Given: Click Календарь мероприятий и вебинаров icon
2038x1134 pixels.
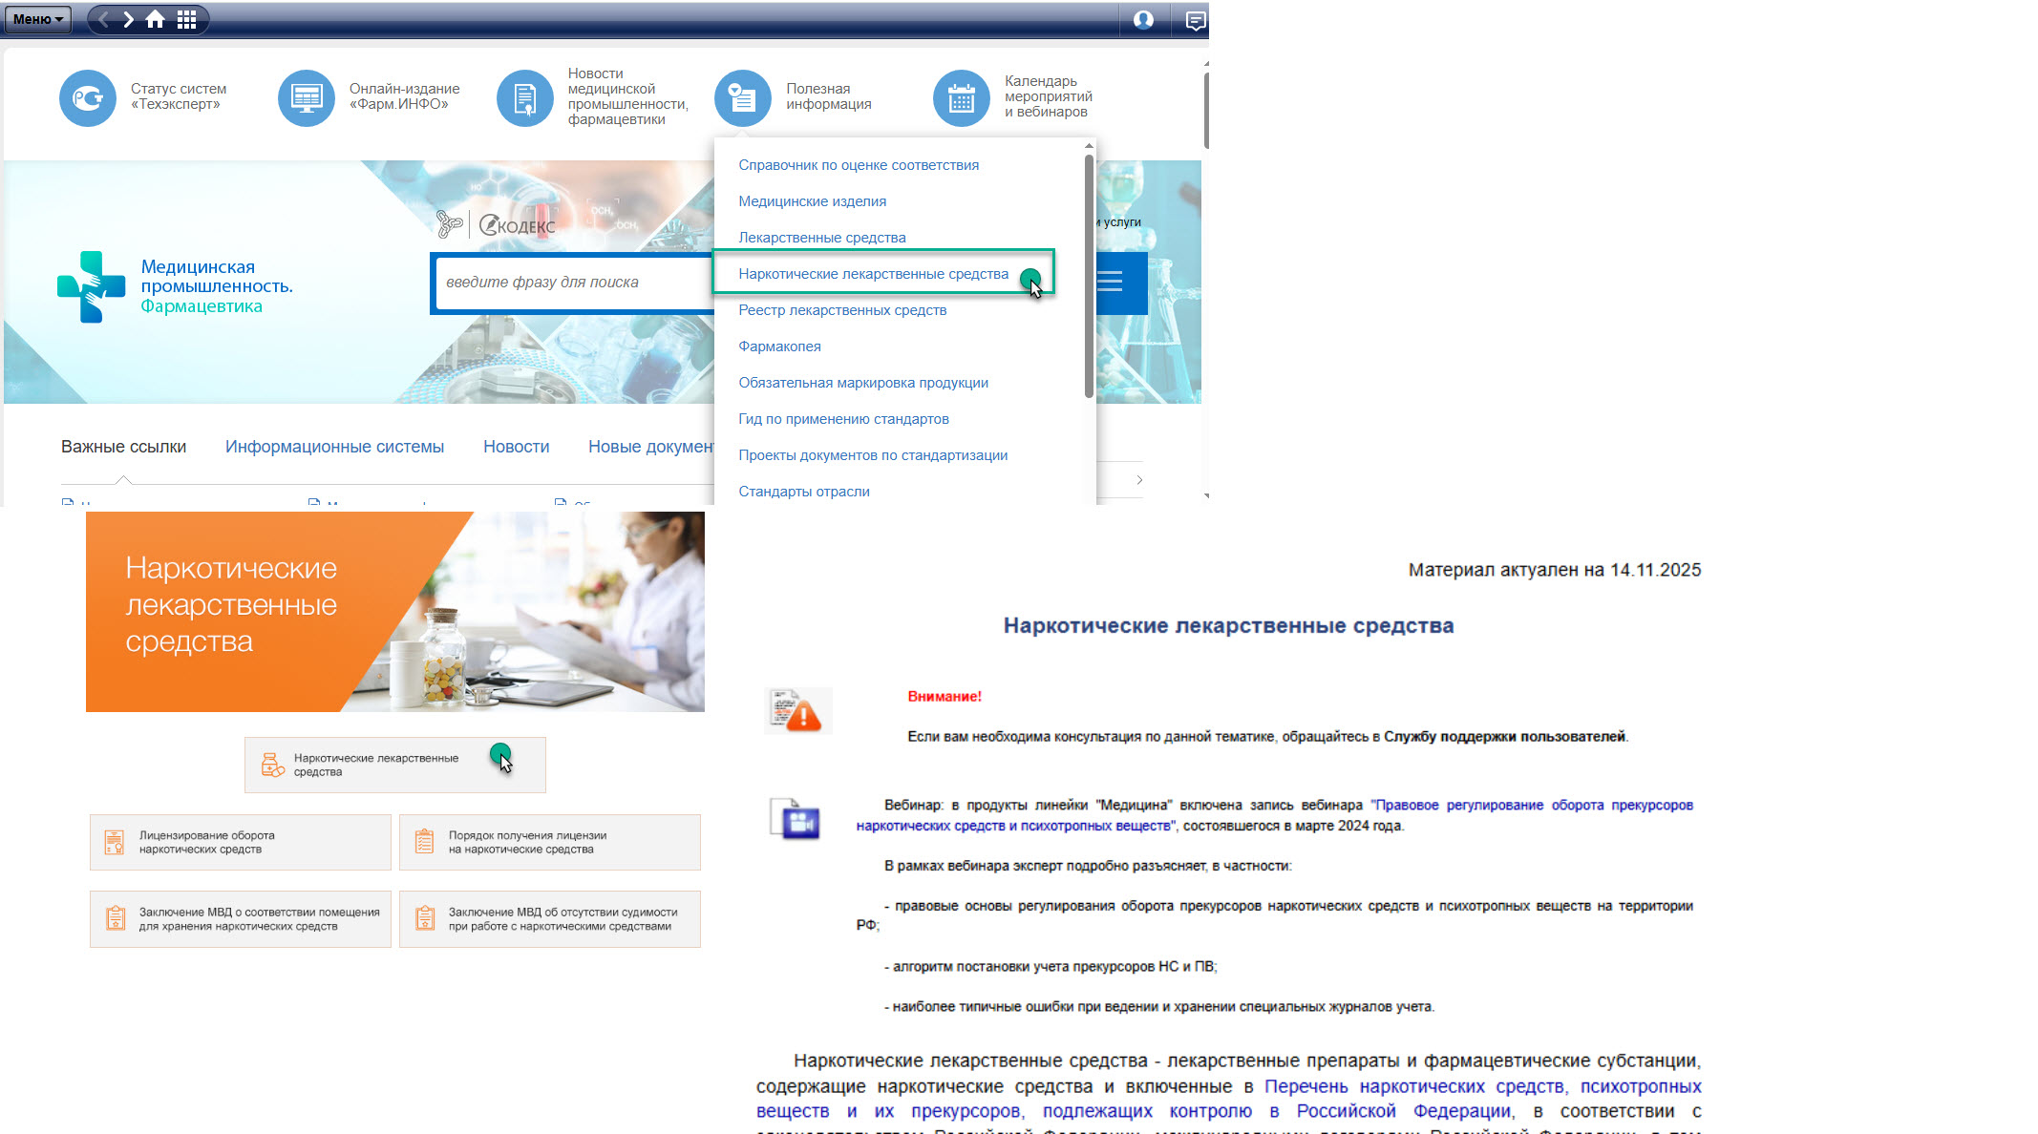Looking at the screenshot, I should pos(961,97).
